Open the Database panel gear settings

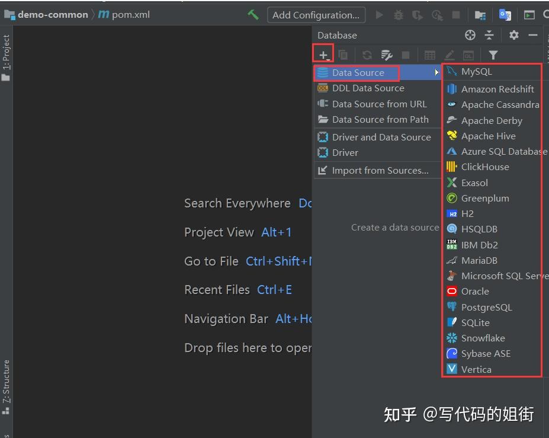(x=513, y=35)
